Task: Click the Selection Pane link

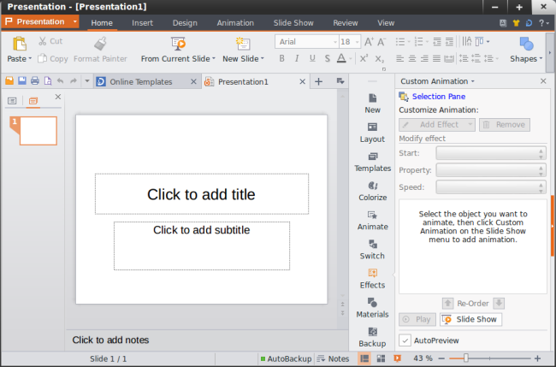Action: 439,97
